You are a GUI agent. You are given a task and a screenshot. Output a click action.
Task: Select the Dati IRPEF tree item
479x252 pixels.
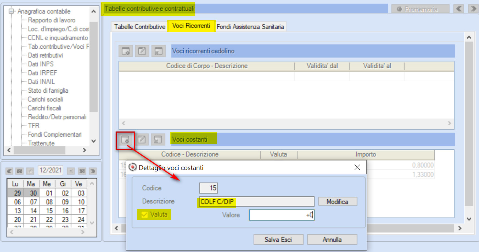[42, 73]
